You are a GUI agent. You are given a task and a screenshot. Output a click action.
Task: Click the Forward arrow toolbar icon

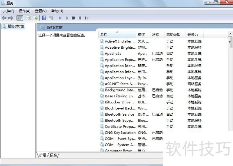[10, 18]
